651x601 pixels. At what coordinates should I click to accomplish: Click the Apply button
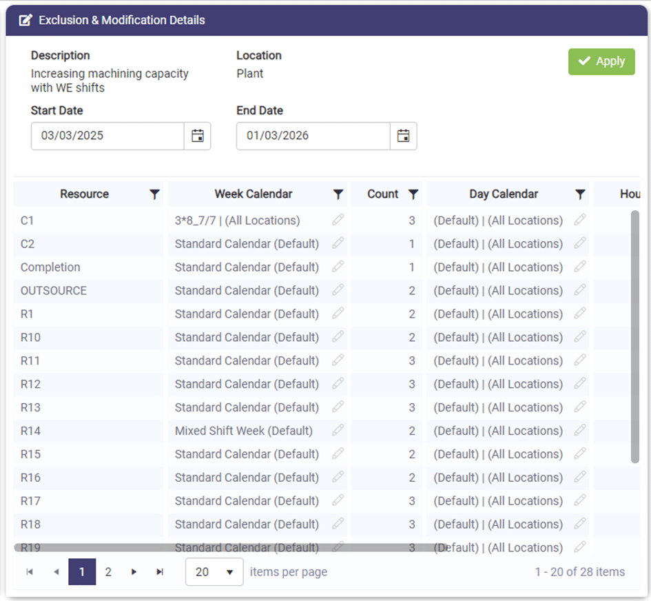pos(601,61)
